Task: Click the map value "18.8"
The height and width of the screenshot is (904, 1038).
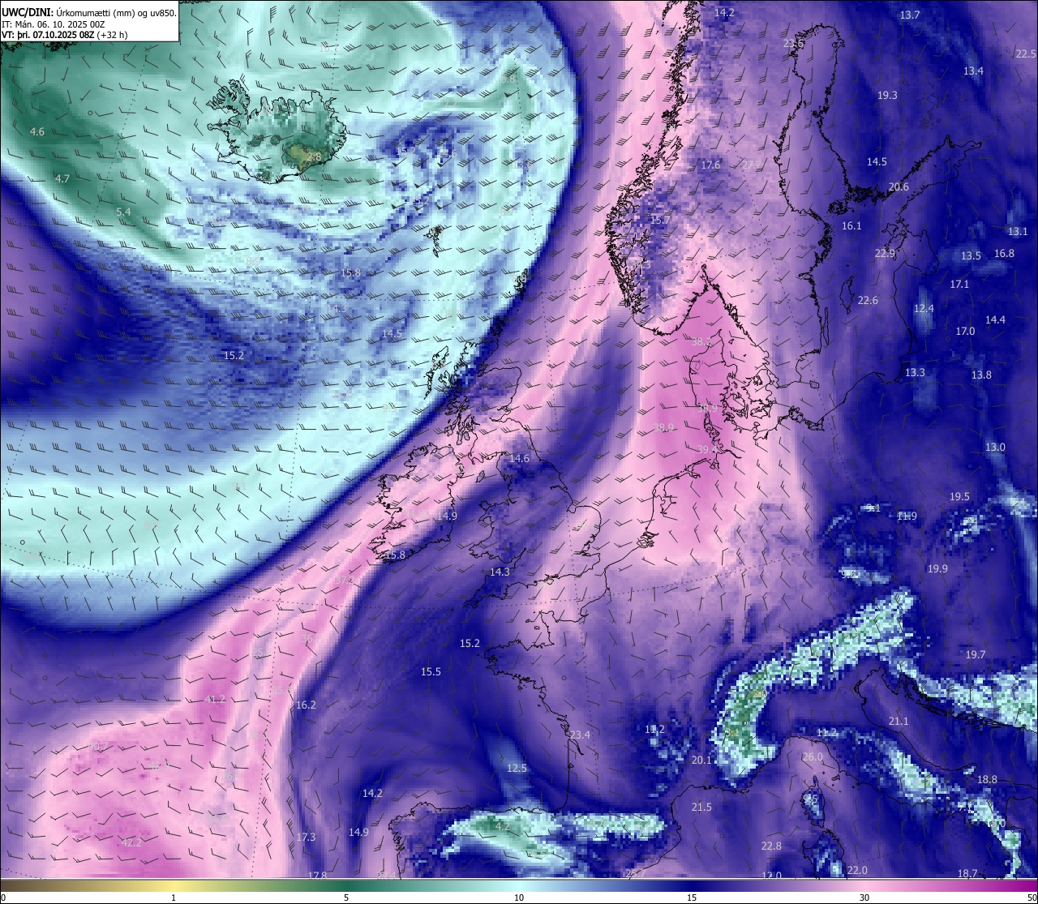Action: [x=987, y=780]
